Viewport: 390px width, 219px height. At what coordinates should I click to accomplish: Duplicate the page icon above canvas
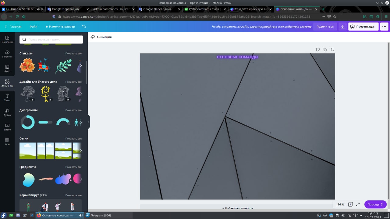pyautogui.click(x=325, y=50)
